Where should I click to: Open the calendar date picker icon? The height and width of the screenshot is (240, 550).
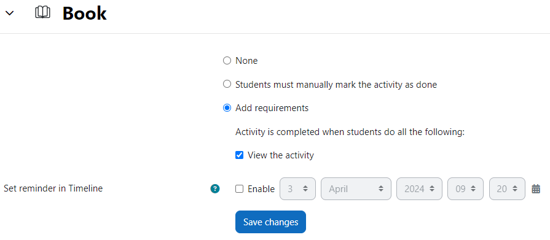pyautogui.click(x=536, y=189)
